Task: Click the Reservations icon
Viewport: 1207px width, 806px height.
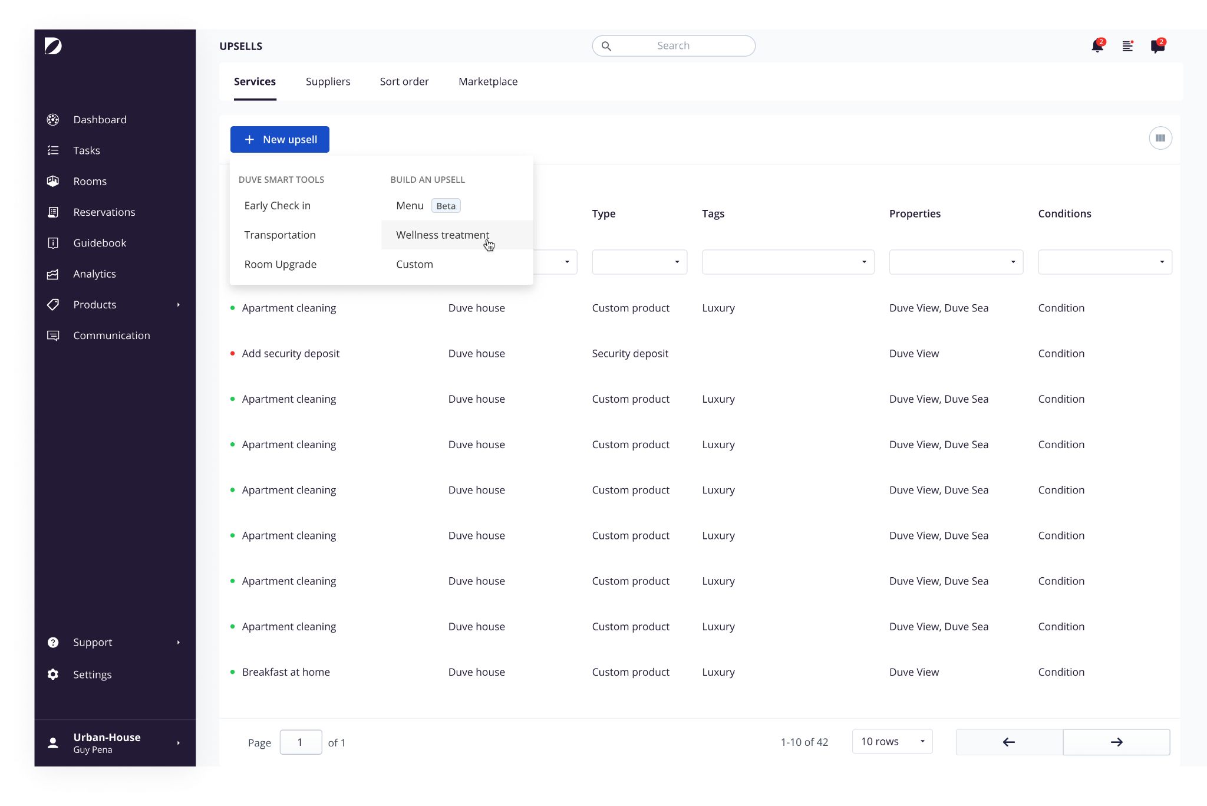Action: (x=53, y=212)
